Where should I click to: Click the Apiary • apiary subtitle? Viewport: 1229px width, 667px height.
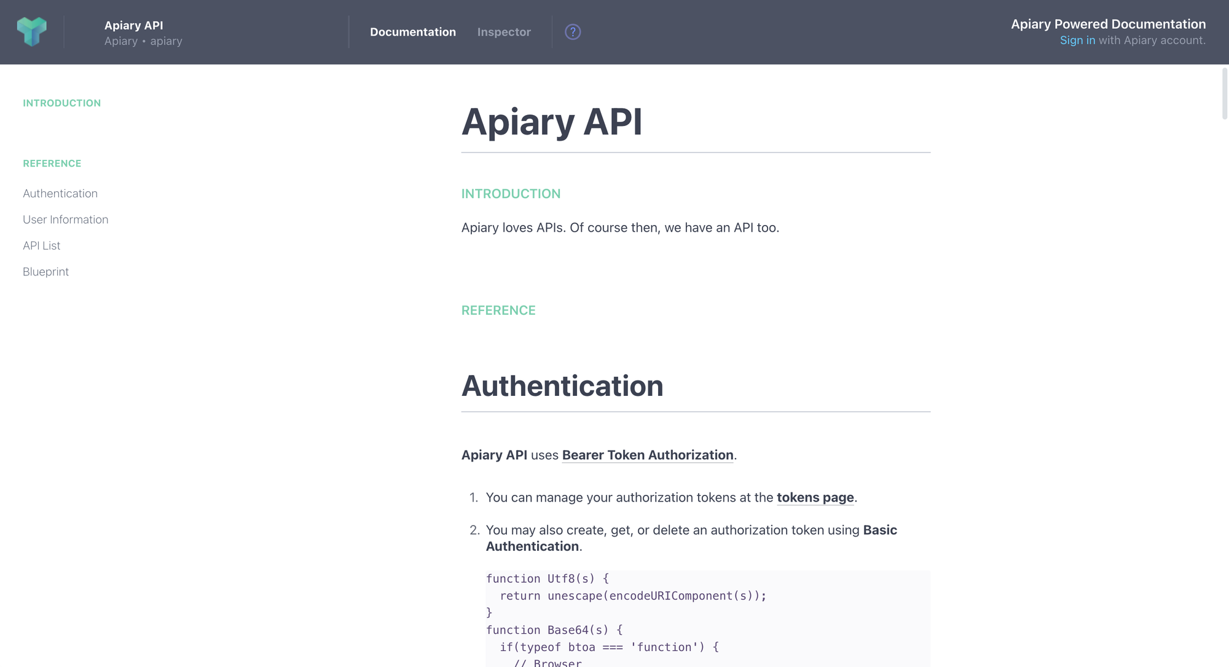point(143,41)
